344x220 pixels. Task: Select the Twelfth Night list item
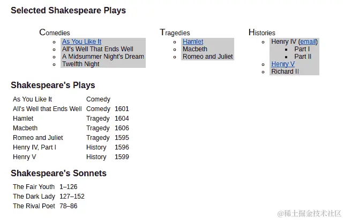pos(80,64)
